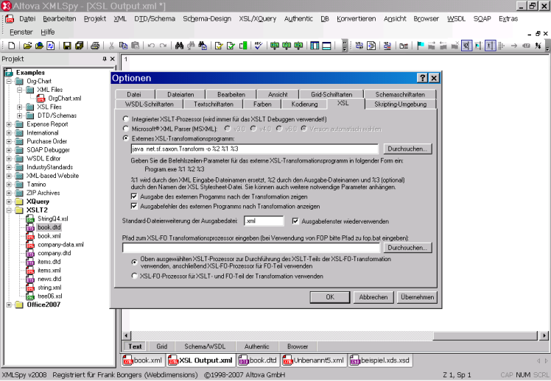Expand the XQuery folder
The height and width of the screenshot is (381, 551).
pyautogui.click(x=9, y=202)
